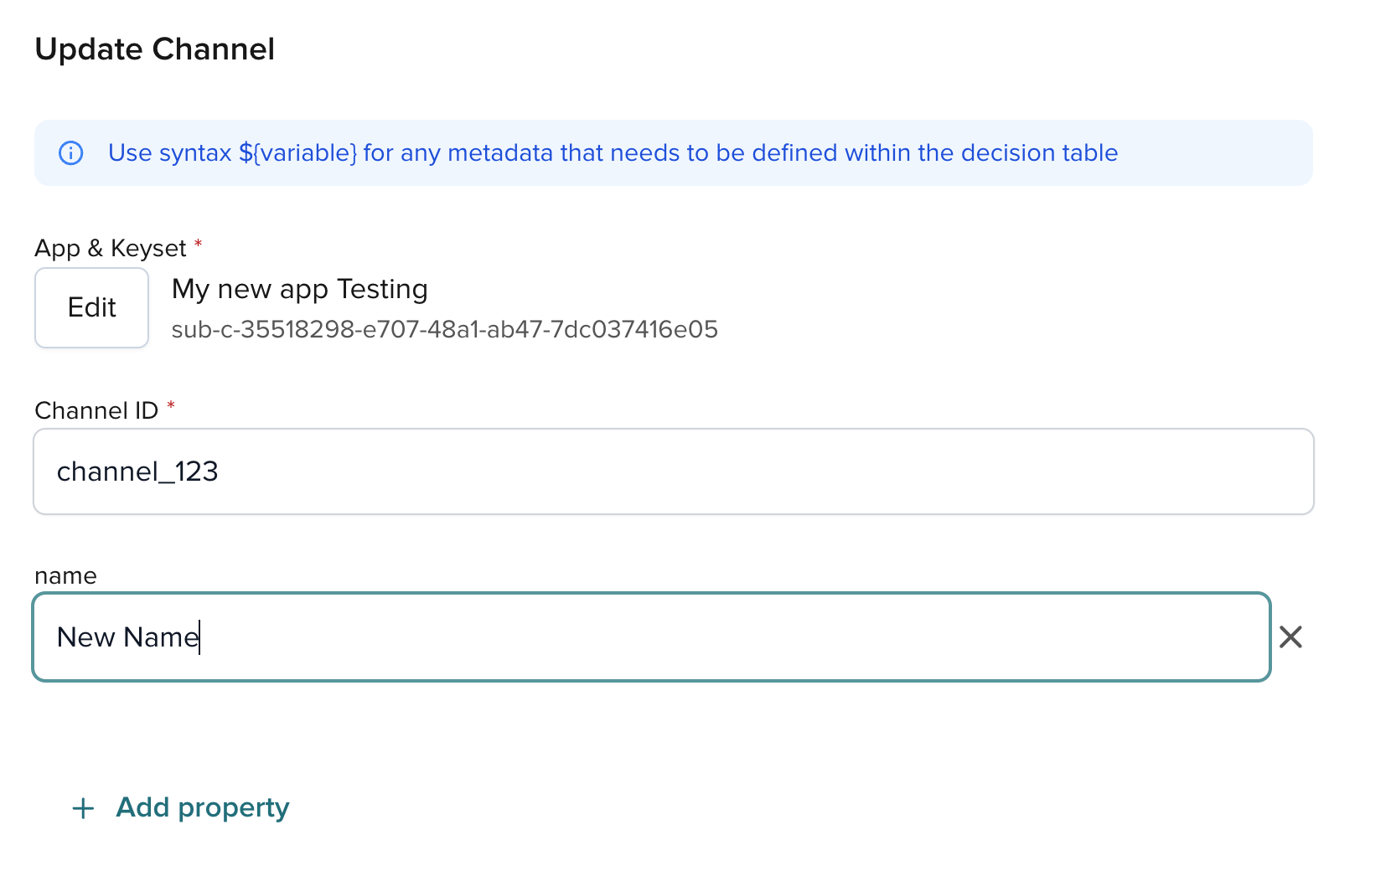The width and height of the screenshot is (1391, 876).
Task: Select the circled information symbol
Action: 71,152
